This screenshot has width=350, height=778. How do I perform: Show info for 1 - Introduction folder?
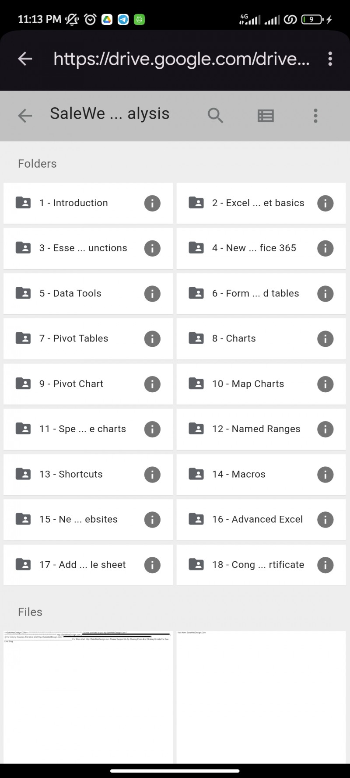pos(152,203)
